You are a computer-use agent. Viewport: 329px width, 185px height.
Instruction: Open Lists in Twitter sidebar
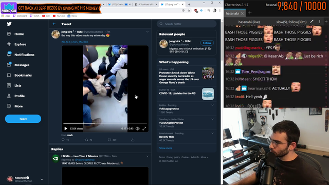[14, 85]
